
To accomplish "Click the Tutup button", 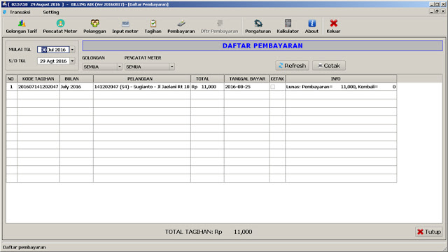I will [x=428, y=232].
